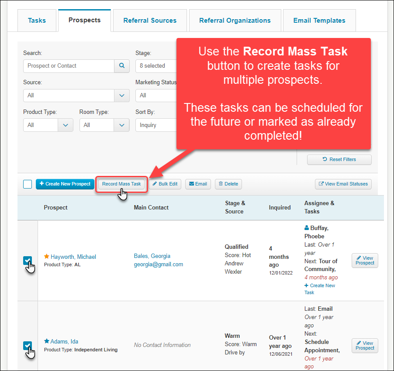Viewport: 394px width, 371px height.
Task: Open View Email Statuses
Action: tap(343, 184)
